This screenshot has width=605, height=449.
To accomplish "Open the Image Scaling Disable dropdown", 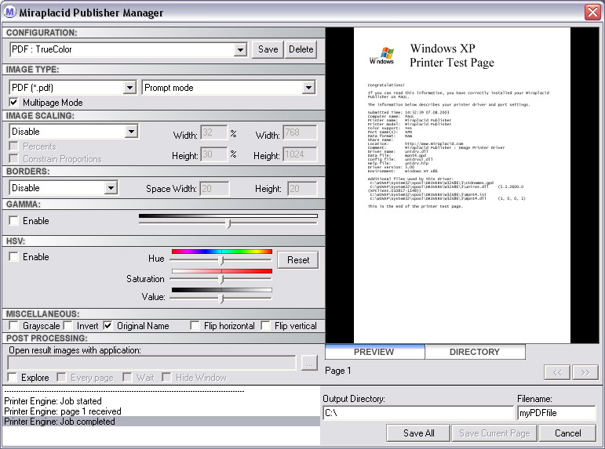I will (x=131, y=132).
